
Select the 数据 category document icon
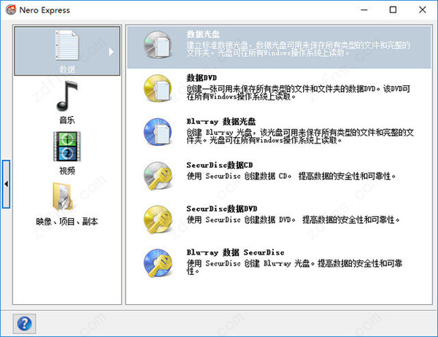(x=66, y=45)
